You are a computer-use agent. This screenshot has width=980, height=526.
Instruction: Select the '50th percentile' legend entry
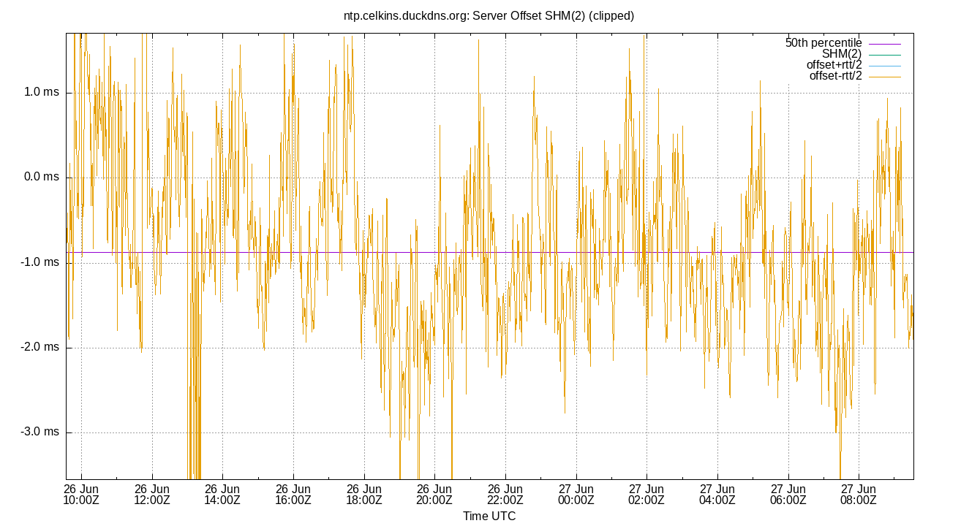tap(823, 43)
